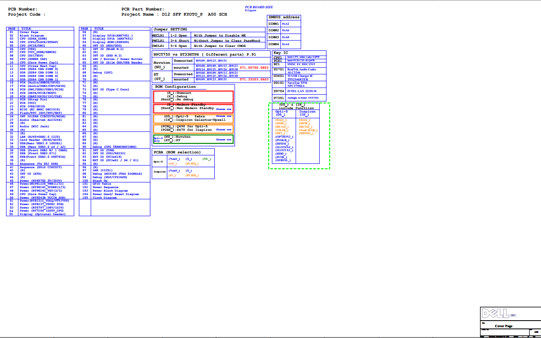Click the red part number 071.00750.0E03
Screen dimensions: 541x338
(x=254, y=68)
